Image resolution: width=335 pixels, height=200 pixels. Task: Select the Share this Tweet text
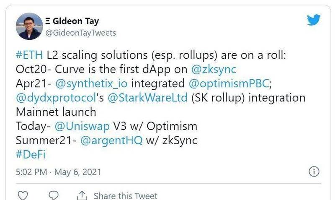(x=125, y=196)
